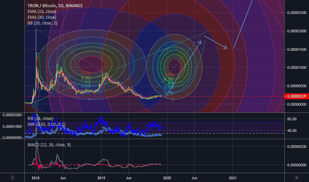Click the Z timezone button at bottom left
Screen dimensions: 309x182
(12, 178)
